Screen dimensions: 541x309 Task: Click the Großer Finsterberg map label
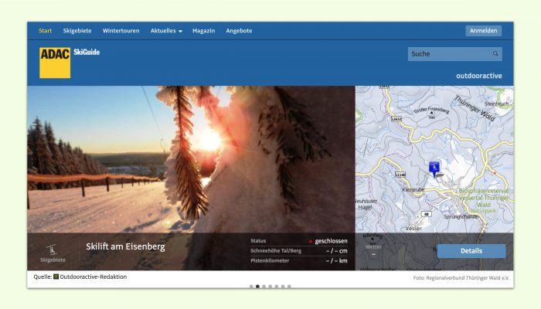click(431, 110)
